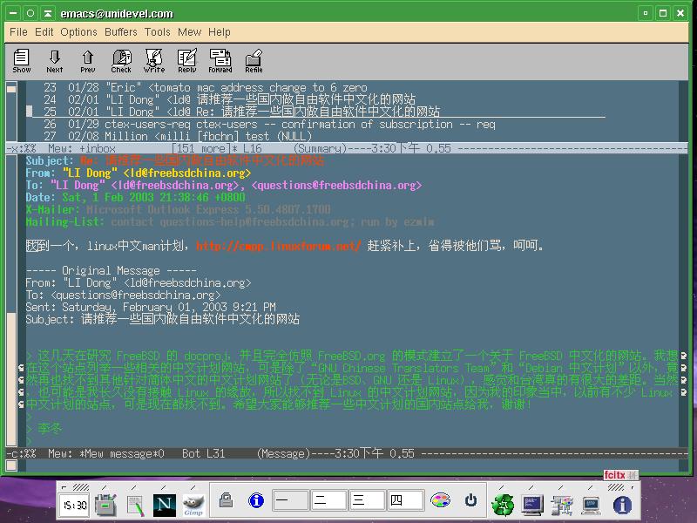This screenshot has height=523, width=697.
Task: Open the printer tool in the taskbar
Action: pyautogui.click(x=105, y=503)
